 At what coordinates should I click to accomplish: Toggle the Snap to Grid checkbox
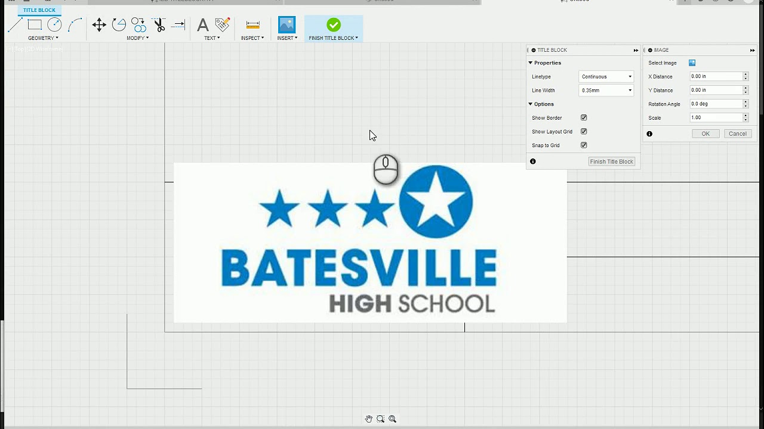pyautogui.click(x=584, y=145)
